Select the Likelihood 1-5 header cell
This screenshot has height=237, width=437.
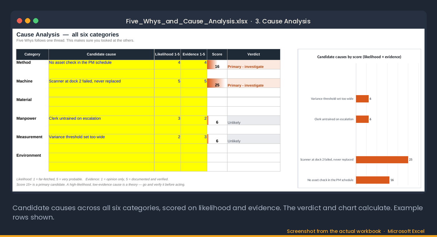tap(167, 54)
